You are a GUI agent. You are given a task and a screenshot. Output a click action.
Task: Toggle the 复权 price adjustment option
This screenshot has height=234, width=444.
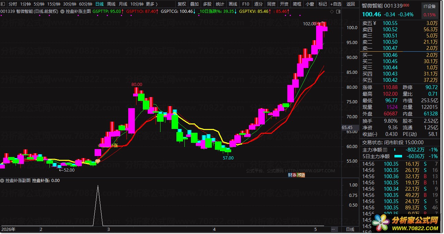point(182,4)
